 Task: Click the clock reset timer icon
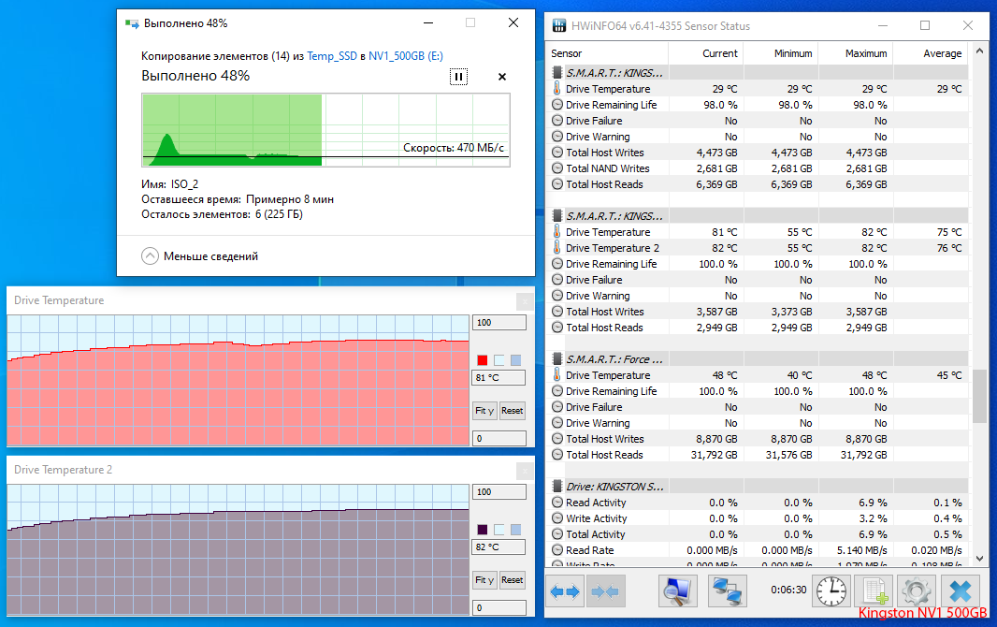[x=831, y=591]
